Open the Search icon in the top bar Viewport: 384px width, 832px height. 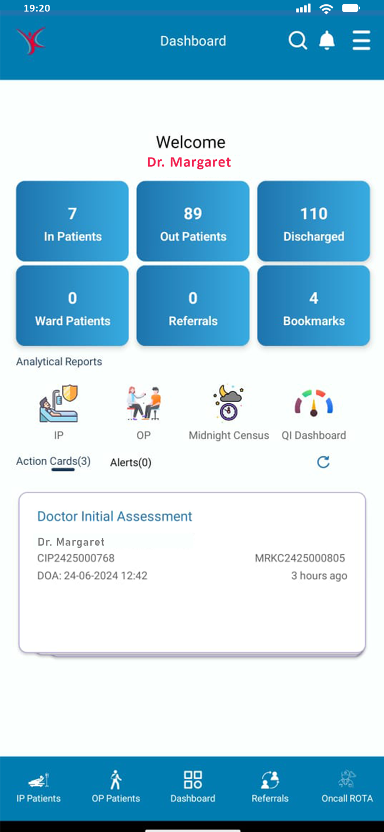pos(298,40)
